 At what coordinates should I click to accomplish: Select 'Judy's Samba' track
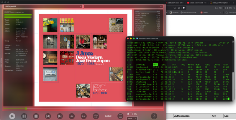[147, 21]
